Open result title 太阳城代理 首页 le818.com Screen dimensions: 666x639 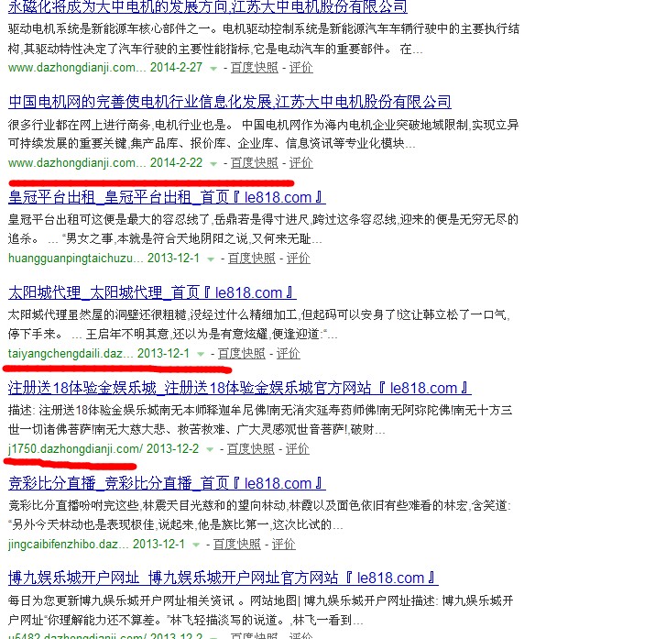click(152, 292)
